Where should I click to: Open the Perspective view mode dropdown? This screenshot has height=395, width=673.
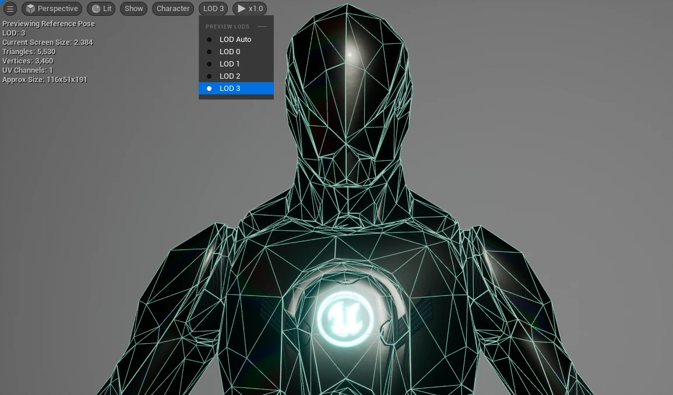[52, 9]
